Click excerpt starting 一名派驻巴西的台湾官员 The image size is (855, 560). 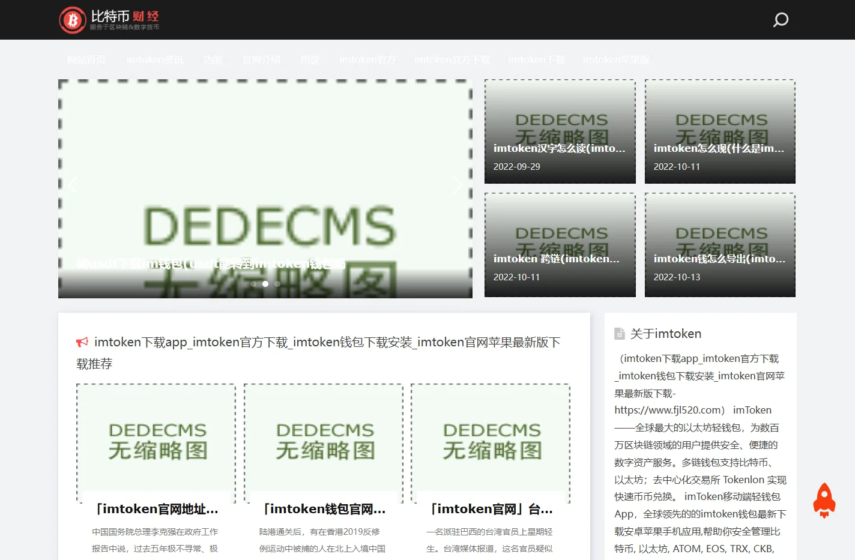pyautogui.click(x=489, y=540)
